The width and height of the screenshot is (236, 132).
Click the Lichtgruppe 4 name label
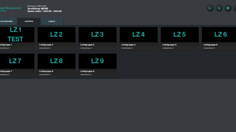[x=128, y=45]
